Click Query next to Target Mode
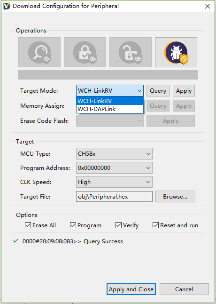216x304 pixels. (158, 90)
